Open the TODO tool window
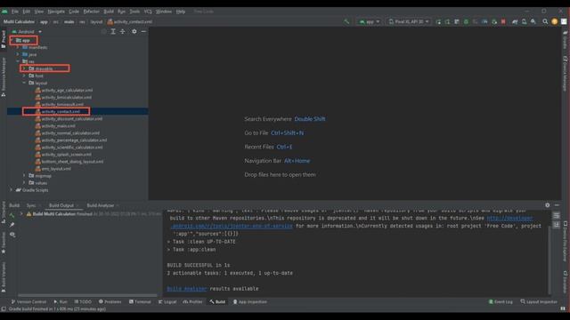 point(83,301)
